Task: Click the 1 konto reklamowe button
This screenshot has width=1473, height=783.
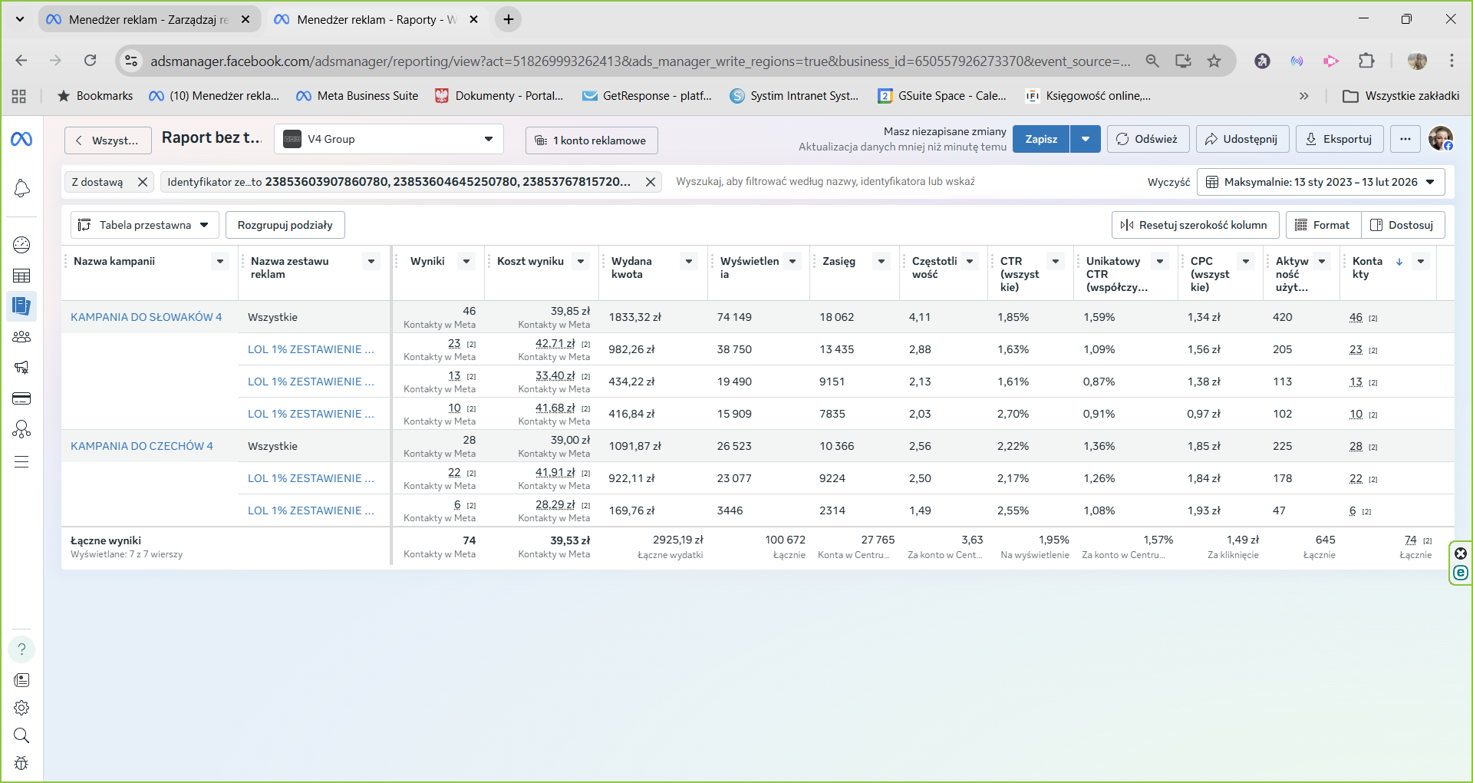Action: coord(592,140)
